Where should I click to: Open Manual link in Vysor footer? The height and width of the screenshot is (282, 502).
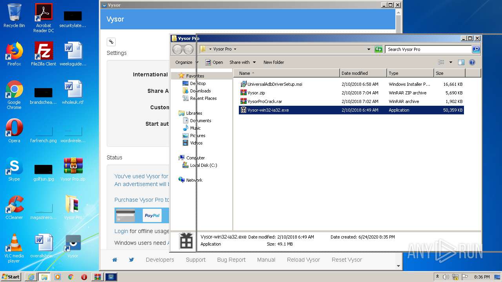[266, 260]
